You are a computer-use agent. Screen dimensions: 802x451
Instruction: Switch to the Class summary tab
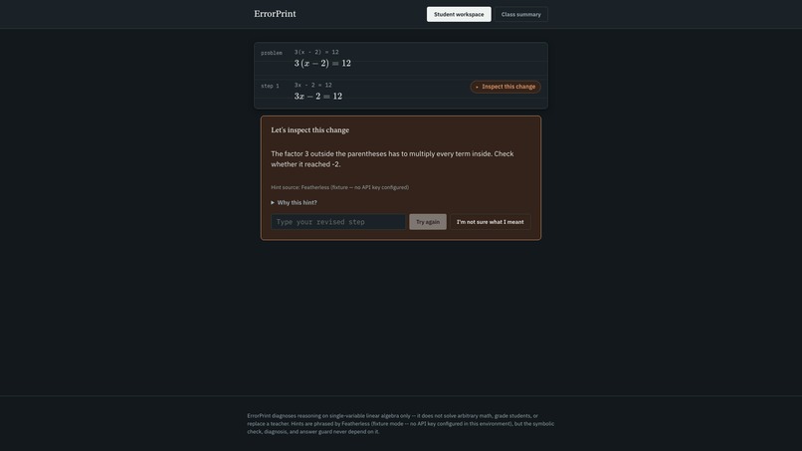[x=520, y=14]
